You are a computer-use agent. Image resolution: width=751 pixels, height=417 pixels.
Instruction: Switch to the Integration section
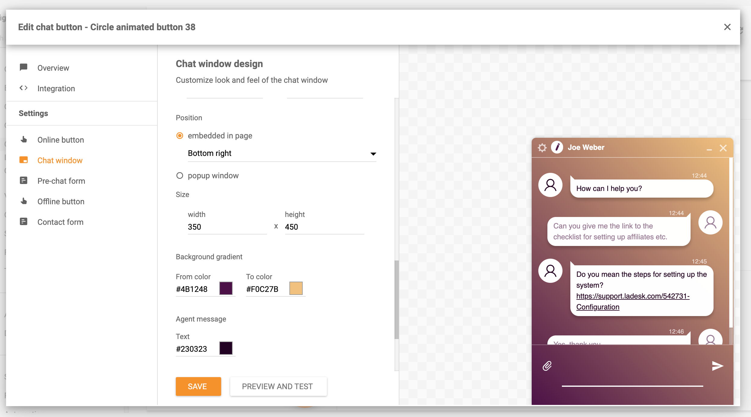(56, 88)
